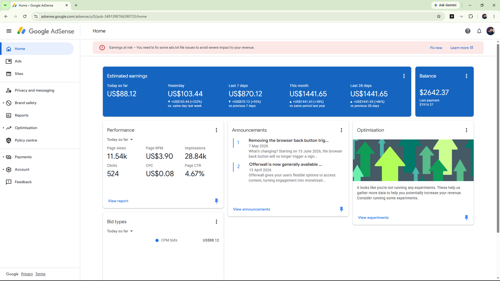500x281 pixels.
Task: Open the View experiments link
Action: [x=373, y=218]
